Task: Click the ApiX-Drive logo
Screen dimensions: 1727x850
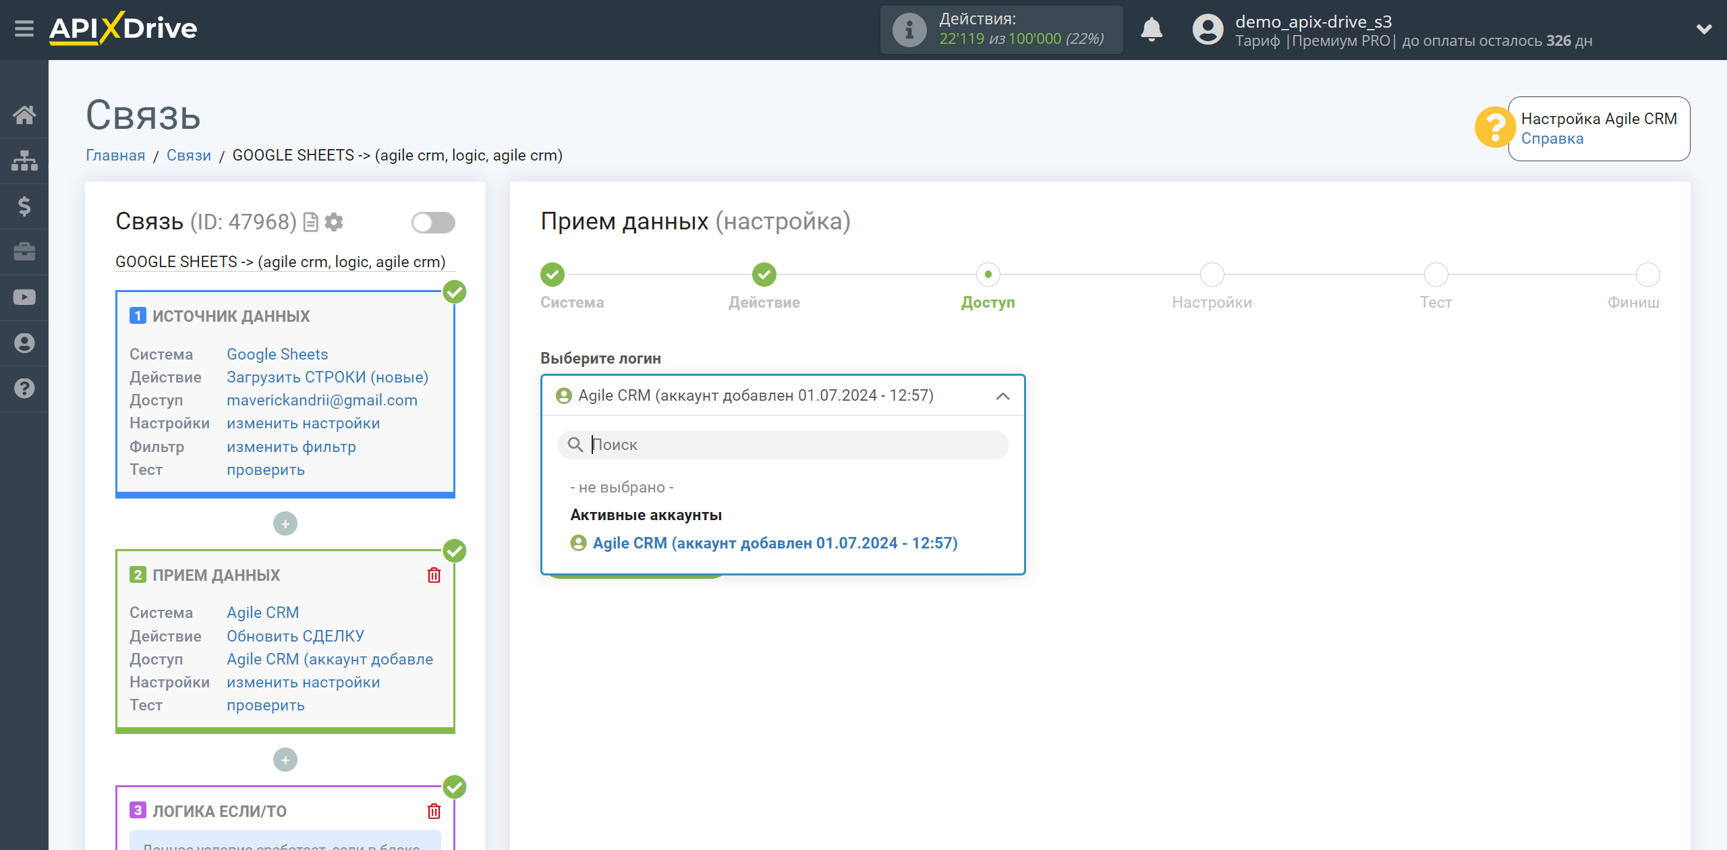Action: tap(123, 28)
